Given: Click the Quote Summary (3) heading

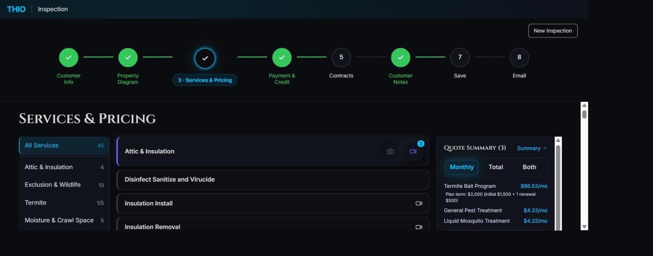Looking at the screenshot, I should (x=475, y=148).
